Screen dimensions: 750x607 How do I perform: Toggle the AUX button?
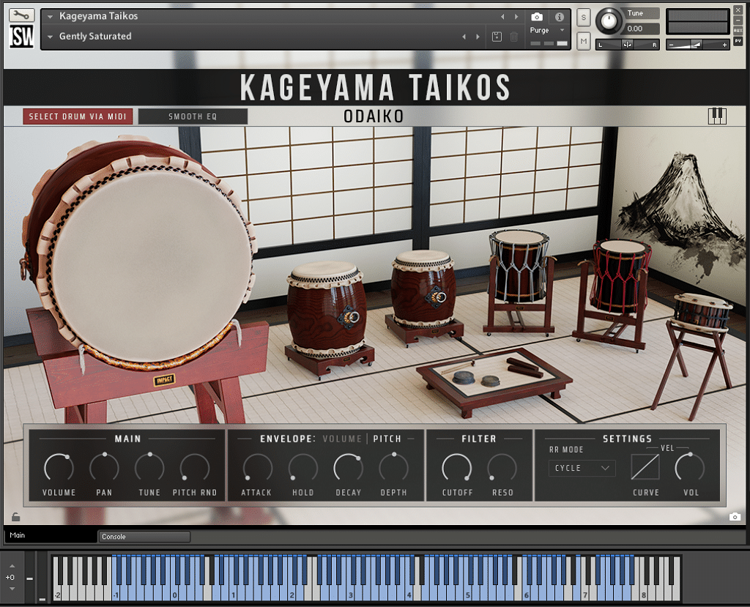pos(738,30)
